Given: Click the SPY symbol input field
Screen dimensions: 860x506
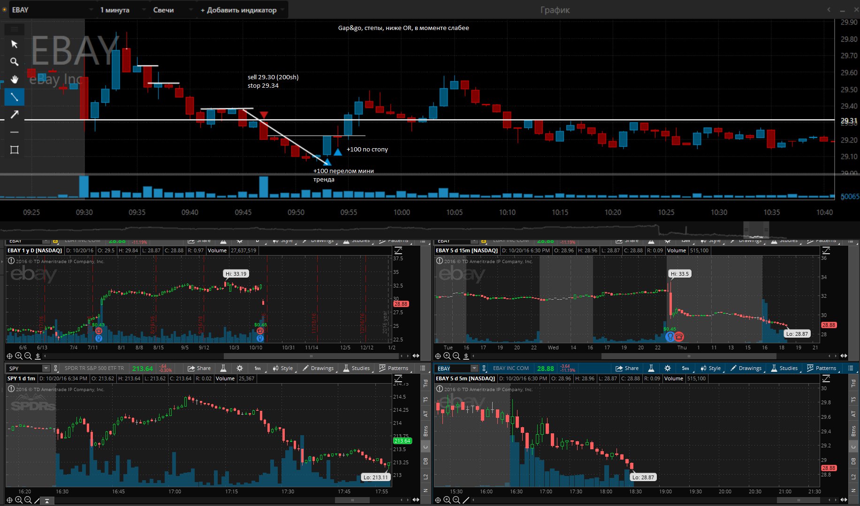Looking at the screenshot, I should click(24, 369).
